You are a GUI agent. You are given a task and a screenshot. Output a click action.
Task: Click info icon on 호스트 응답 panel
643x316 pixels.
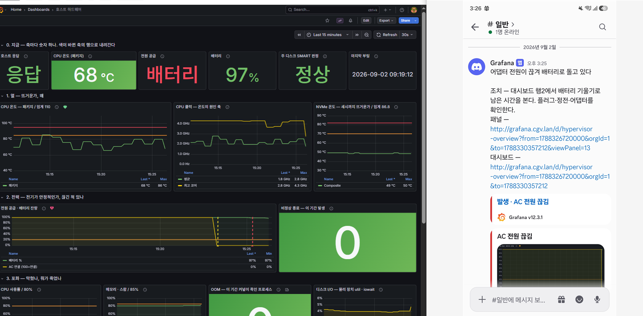[x=26, y=56]
